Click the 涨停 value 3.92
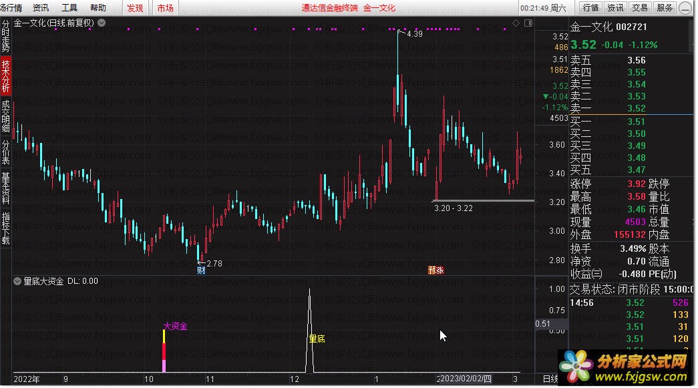 [637, 184]
